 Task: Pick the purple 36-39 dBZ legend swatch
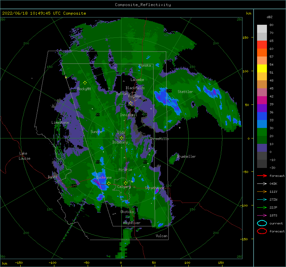(x=262, y=108)
